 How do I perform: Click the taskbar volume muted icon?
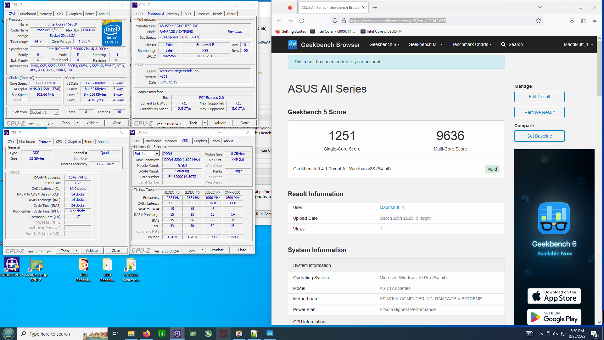[556, 334]
